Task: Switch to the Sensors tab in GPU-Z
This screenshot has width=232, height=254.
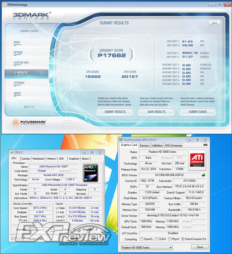Action: tap(144, 145)
